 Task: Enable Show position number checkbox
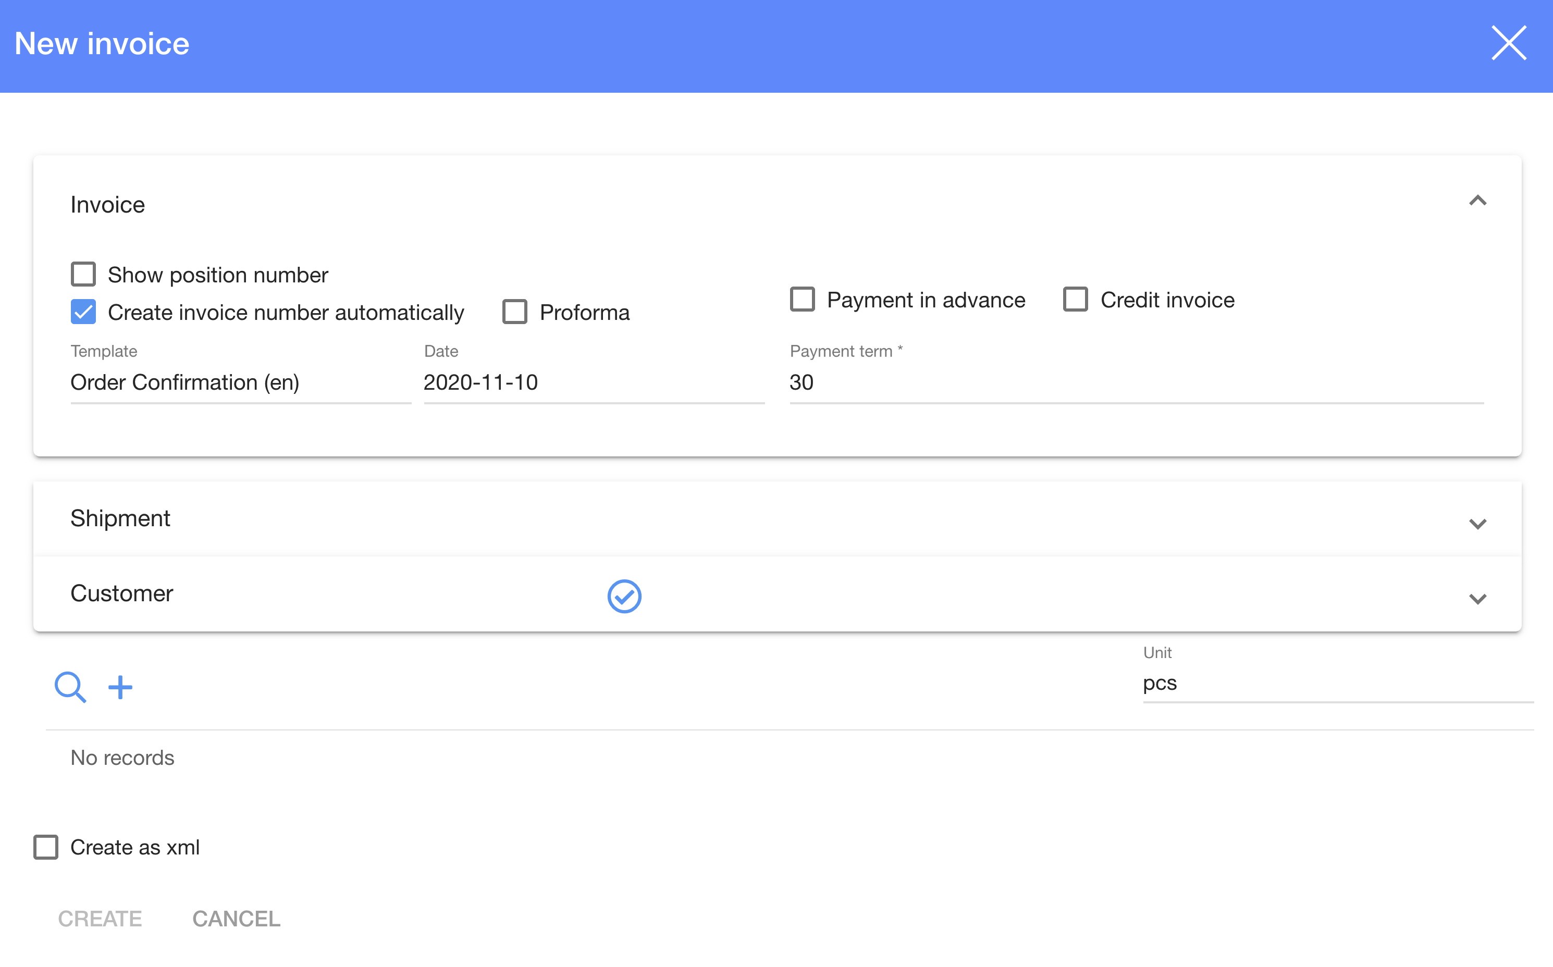[x=84, y=275]
